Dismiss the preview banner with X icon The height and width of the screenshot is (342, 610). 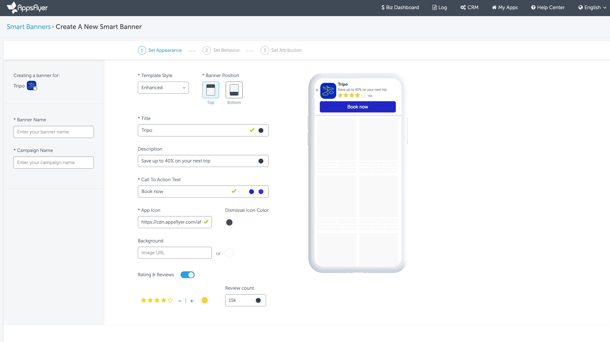(x=317, y=90)
